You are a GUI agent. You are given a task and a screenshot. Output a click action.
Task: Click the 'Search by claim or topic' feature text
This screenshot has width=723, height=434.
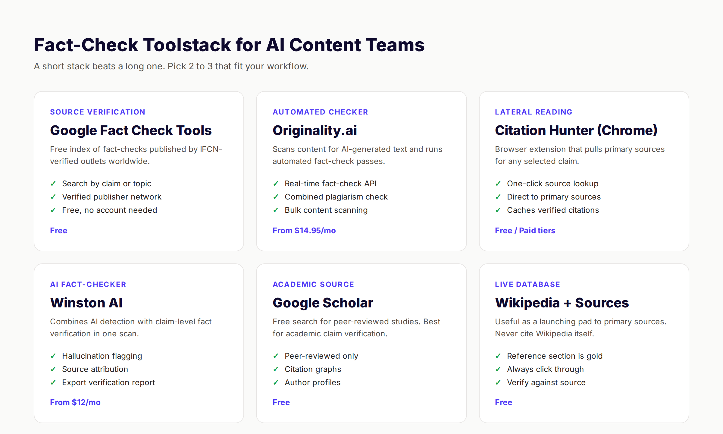click(107, 184)
